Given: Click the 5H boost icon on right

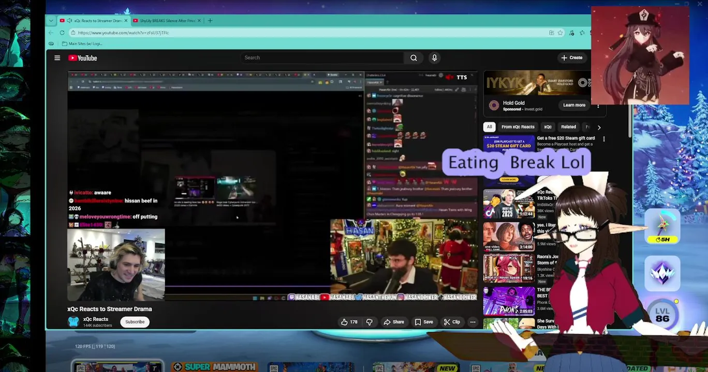Looking at the screenshot, I should (662, 227).
